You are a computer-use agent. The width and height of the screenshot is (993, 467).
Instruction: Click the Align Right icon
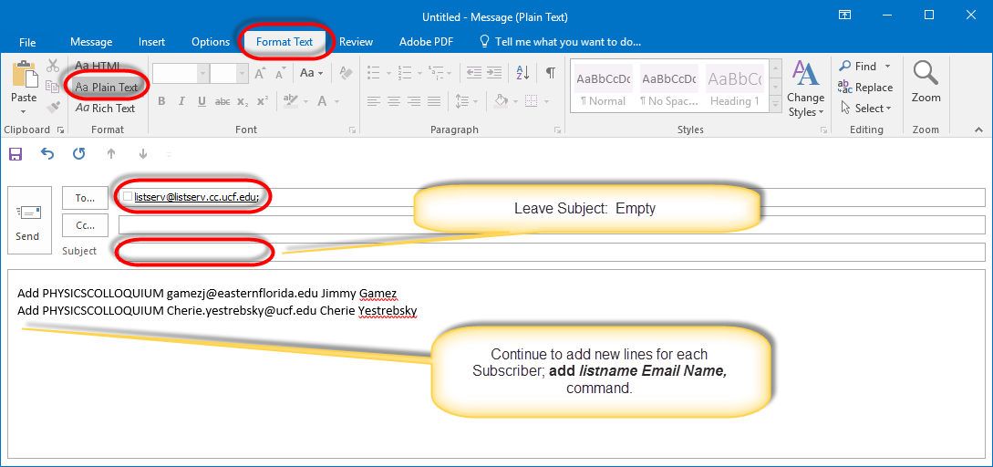414,100
